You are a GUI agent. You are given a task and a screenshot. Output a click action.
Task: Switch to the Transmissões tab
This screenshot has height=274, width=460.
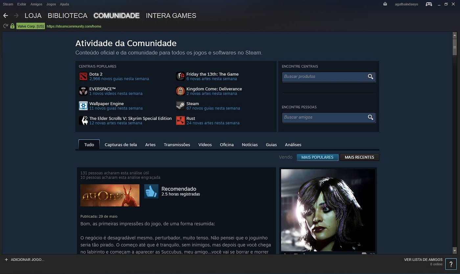(x=177, y=145)
